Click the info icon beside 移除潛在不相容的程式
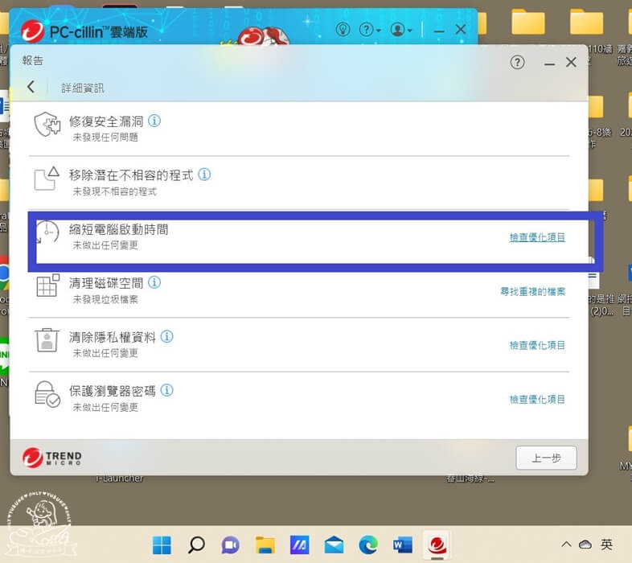This screenshot has height=563, width=632. [204, 175]
